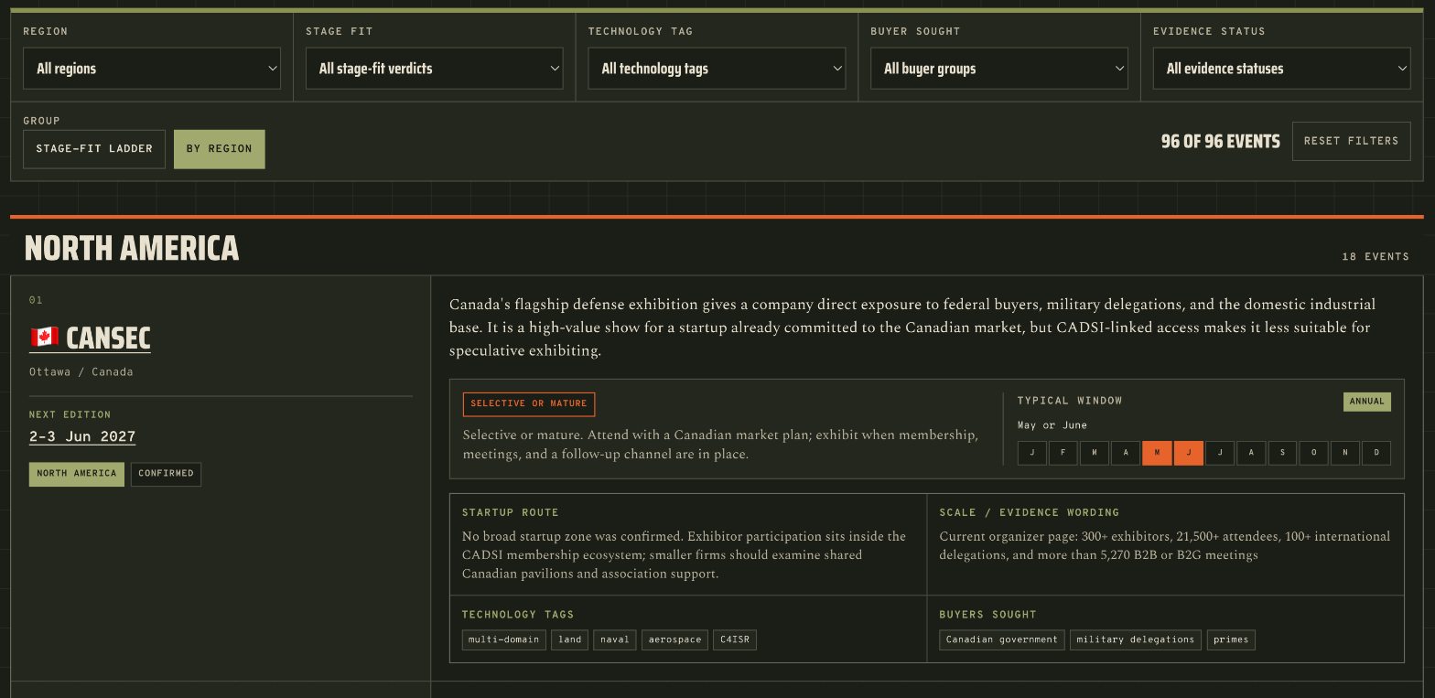This screenshot has width=1435, height=698.
Task: Click the military delegations buyer tag
Action: click(1136, 639)
